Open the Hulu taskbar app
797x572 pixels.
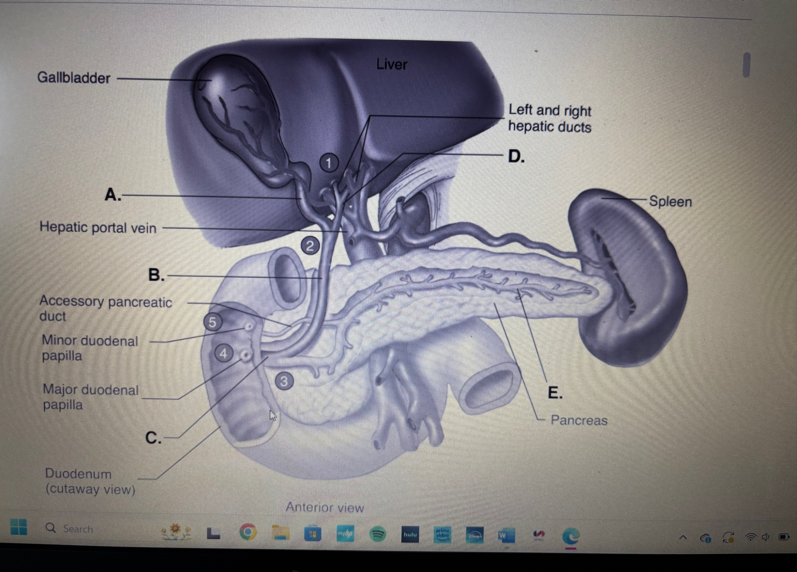coord(410,534)
